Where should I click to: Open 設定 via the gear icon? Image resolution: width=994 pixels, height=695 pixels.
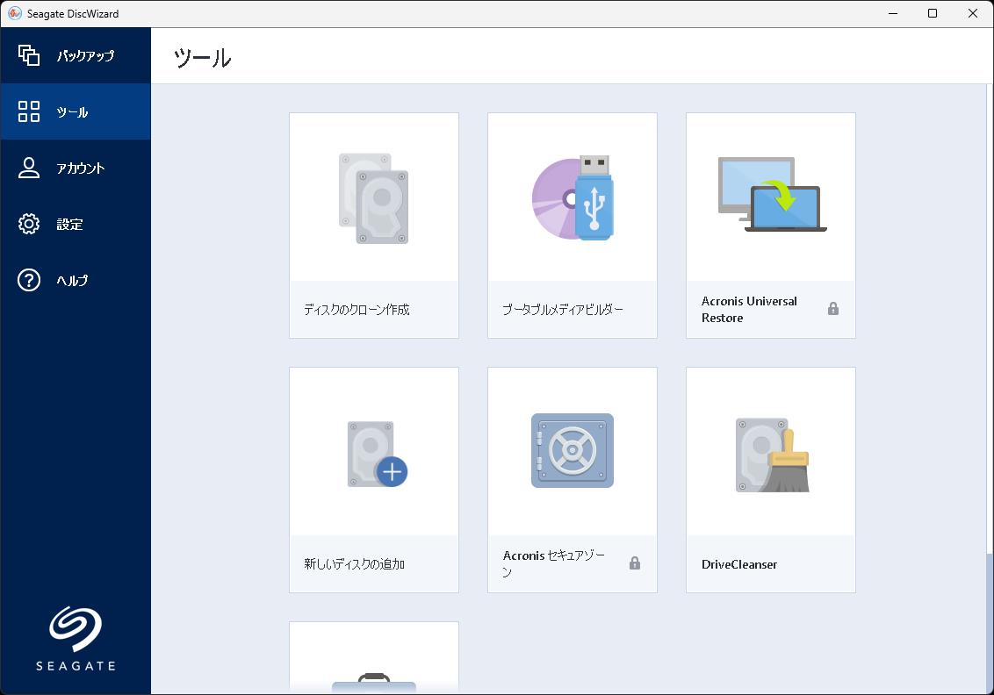pos(29,224)
